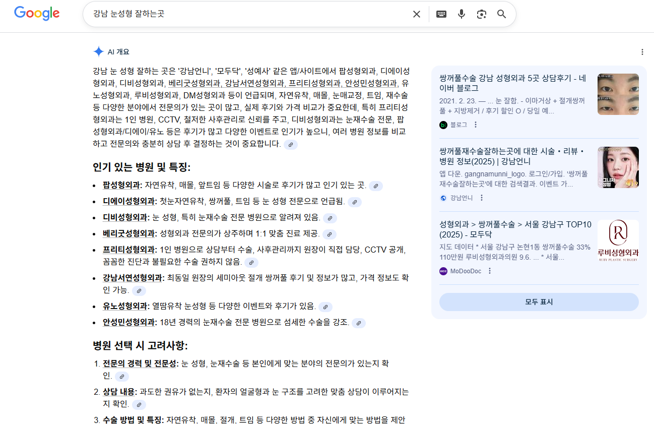Click the Google Lens camera icon

(x=481, y=14)
